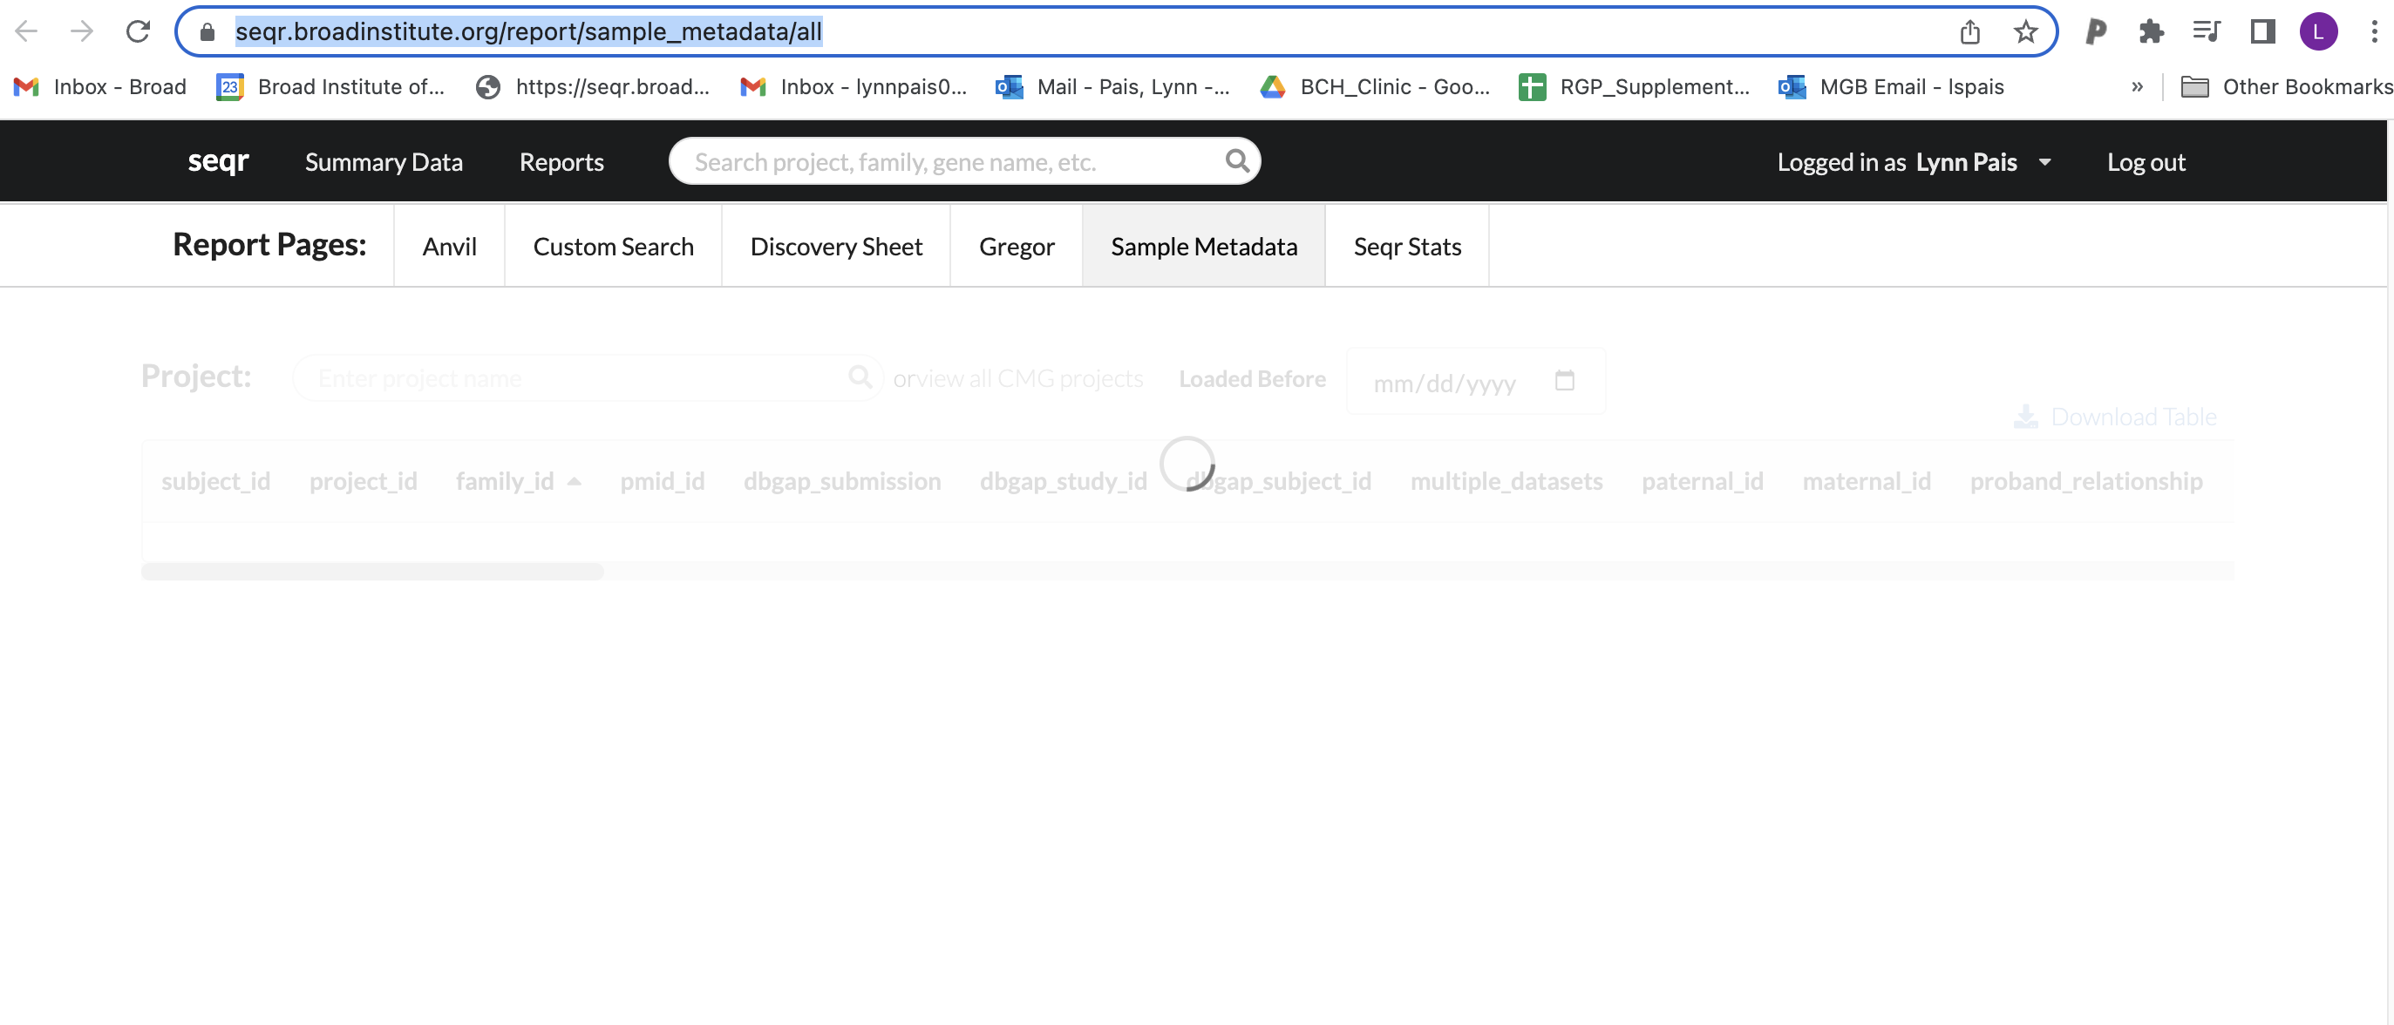Switch to the Discovery Sheet report tab

834,245
